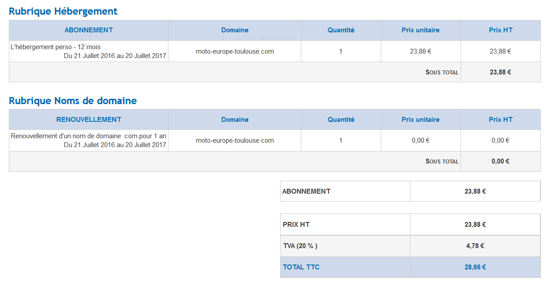Select the 0,00 € unit price in renewal row

[420, 140]
